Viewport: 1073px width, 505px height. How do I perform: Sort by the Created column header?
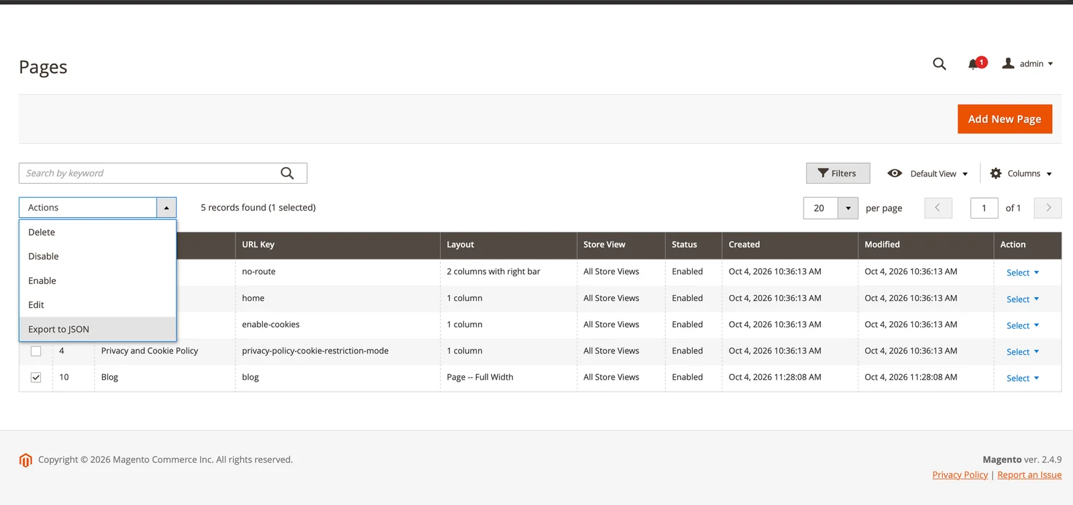[x=789, y=245]
